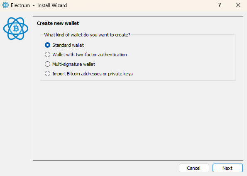This screenshot has width=247, height=176.
Task: Pick the Import Bitcoin addresses radio button
Action: (x=47, y=74)
